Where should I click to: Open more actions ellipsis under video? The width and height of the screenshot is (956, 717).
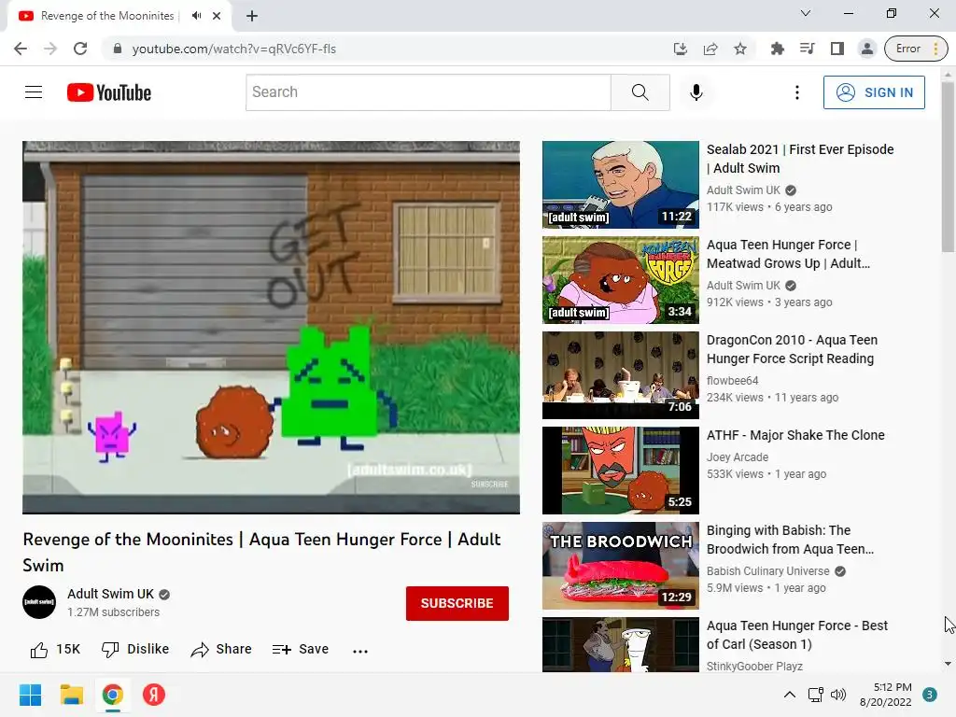coord(360,651)
